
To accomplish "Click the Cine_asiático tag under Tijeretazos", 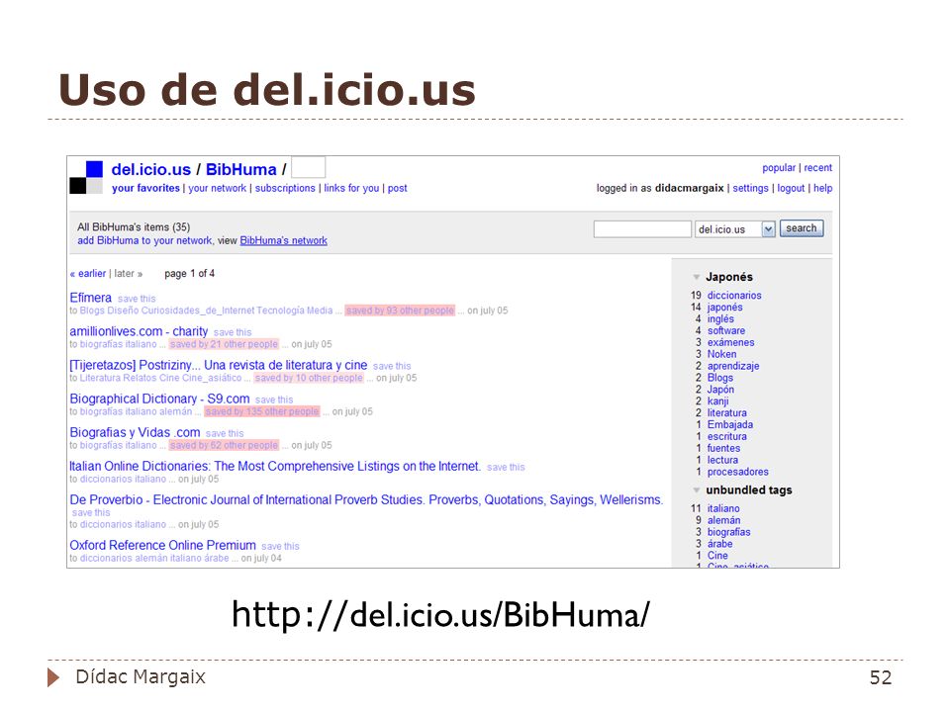I will tap(212, 378).
